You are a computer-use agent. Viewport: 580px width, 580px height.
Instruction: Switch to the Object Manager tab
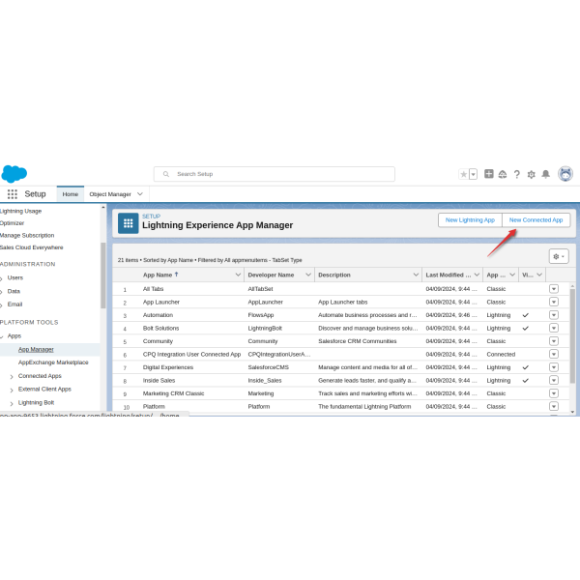click(x=110, y=194)
